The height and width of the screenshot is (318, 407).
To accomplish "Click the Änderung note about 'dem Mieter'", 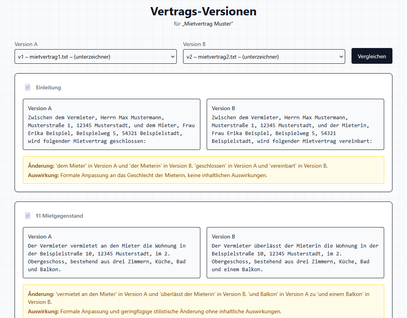I will (x=178, y=166).
